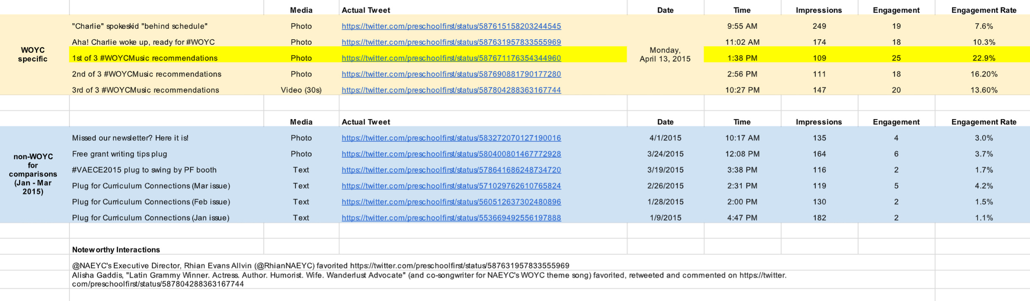Select the WOYC specific label cell
This screenshot has width=1030, height=301.
click(34, 55)
